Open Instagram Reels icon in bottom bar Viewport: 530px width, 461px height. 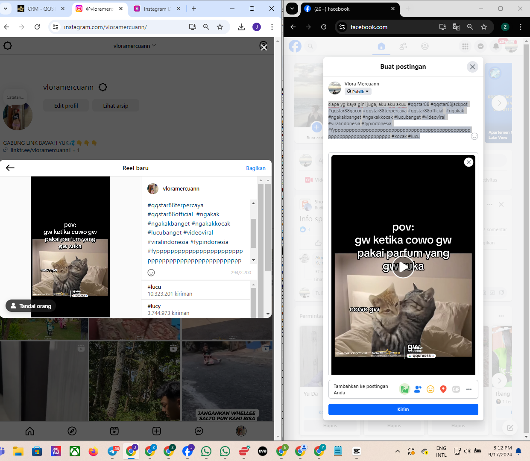(x=114, y=431)
